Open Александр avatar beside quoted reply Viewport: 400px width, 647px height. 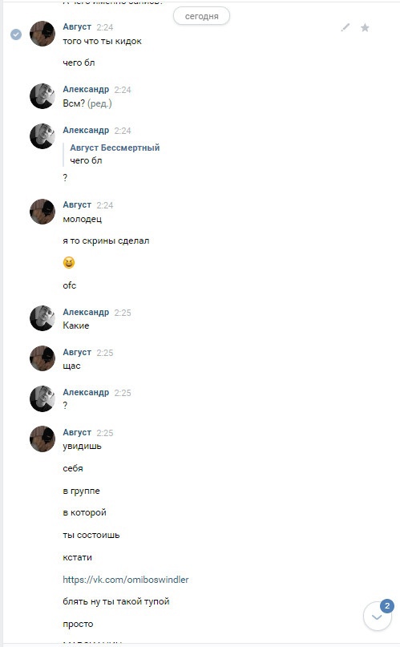coord(42,136)
